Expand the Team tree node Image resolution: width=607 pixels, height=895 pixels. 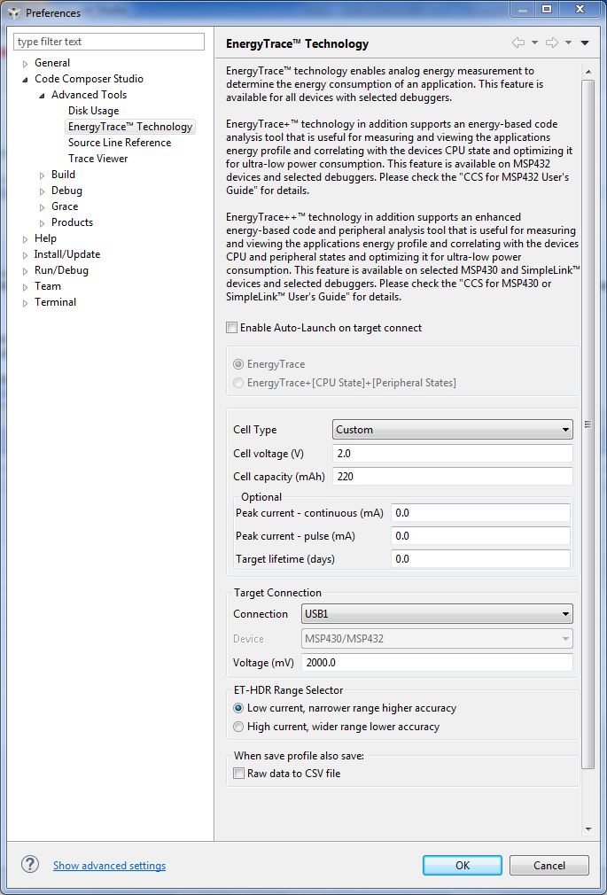(x=25, y=287)
